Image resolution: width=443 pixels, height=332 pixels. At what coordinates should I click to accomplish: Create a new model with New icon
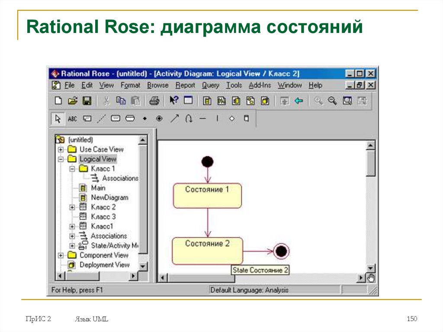pyautogui.click(x=58, y=101)
